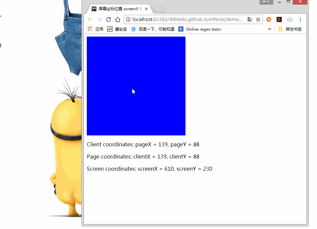
Task: Click the light blue round extension icon
Action: 289,19
